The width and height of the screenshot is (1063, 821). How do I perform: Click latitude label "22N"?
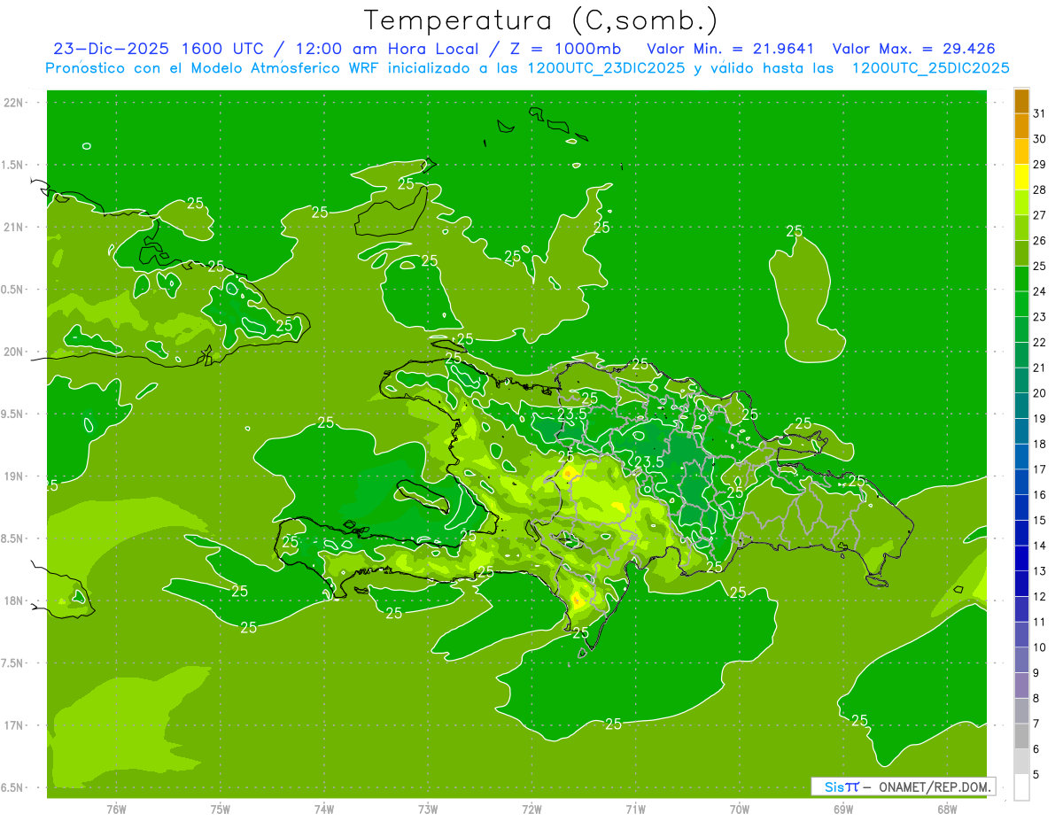click(13, 102)
